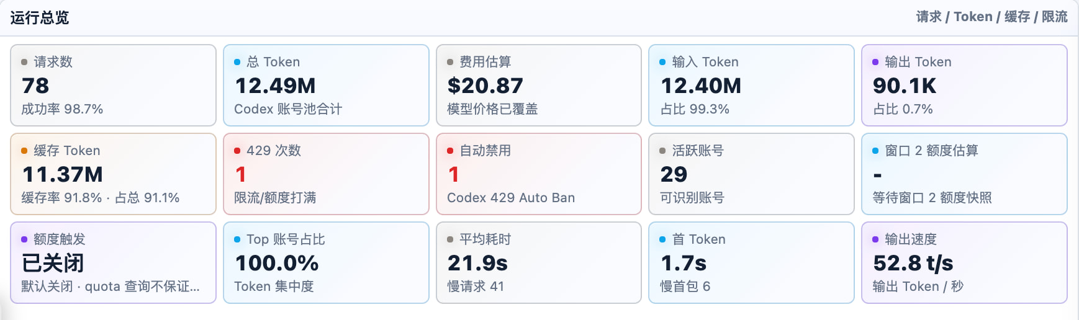The width and height of the screenshot is (1079, 320).
Task: Select the 输出速度 52.8 t/s card
Action: point(964,262)
